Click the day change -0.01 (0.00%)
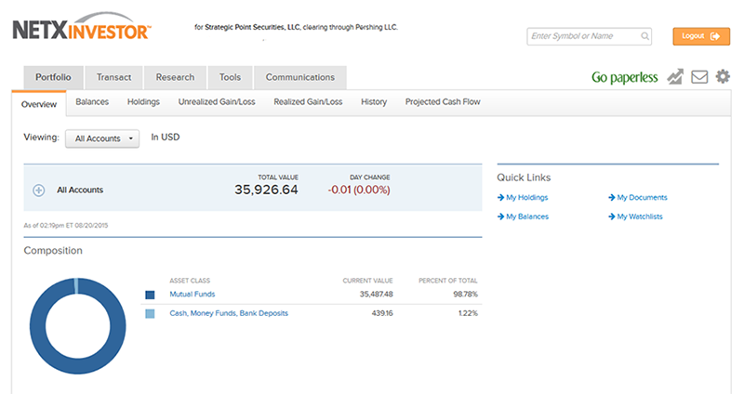Viewport: 744px width, 394px height. [359, 190]
